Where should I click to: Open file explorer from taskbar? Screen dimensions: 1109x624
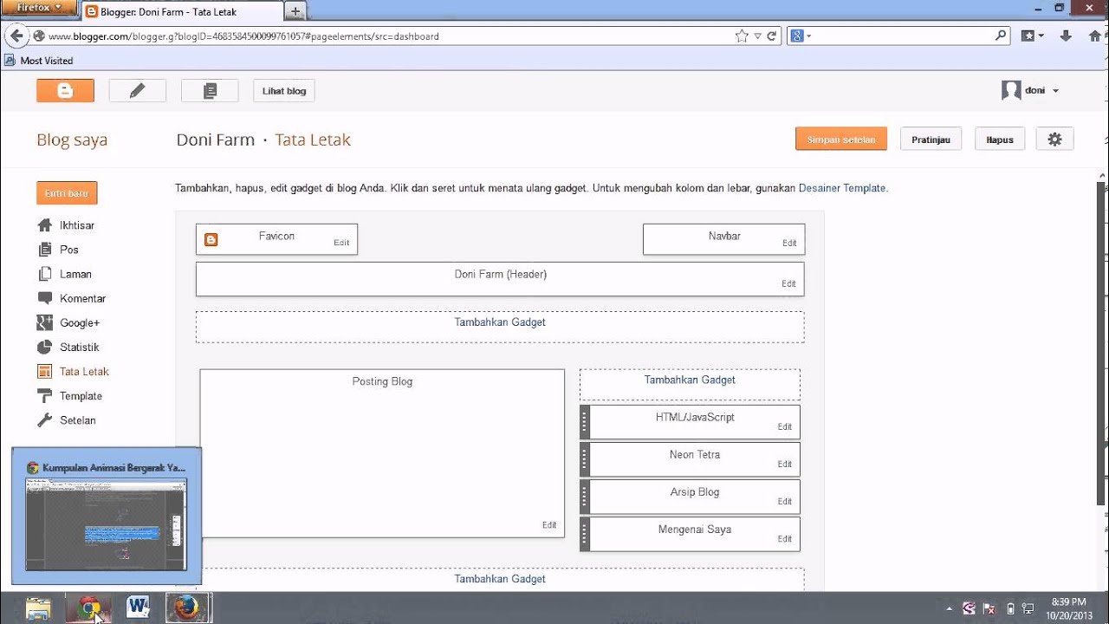39,608
